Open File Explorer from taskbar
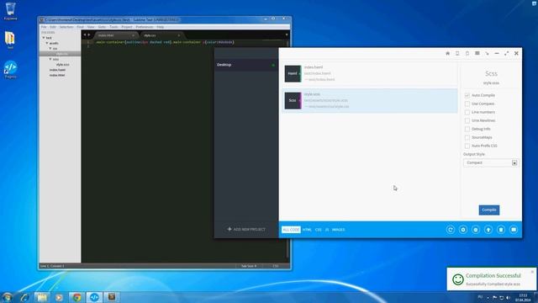Viewport: 538px width, 303px height. pyautogui.click(x=42, y=297)
